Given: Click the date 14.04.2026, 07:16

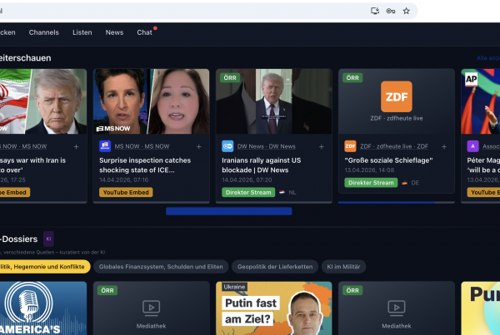Looking at the screenshot, I should pyautogui.click(x=123, y=180).
